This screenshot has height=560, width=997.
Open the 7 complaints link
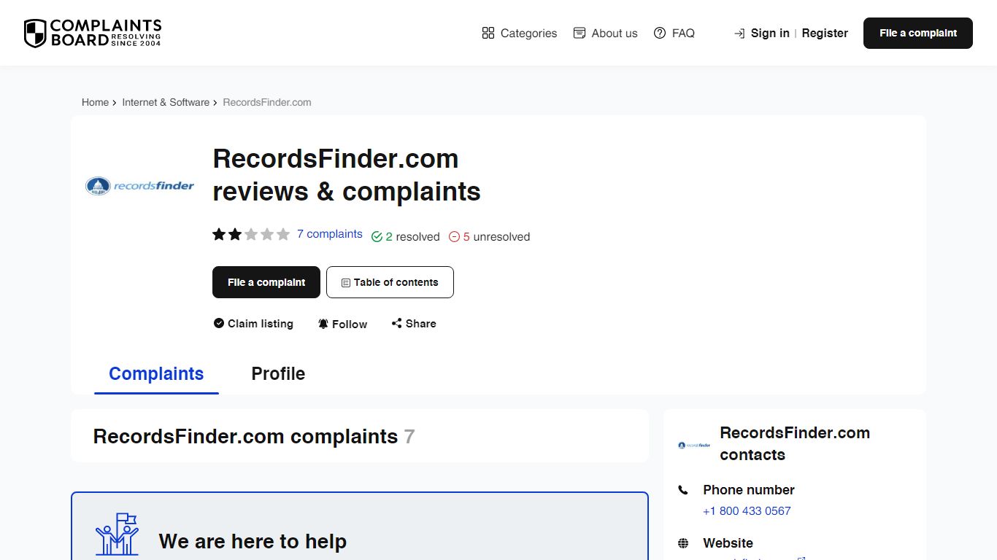point(330,234)
